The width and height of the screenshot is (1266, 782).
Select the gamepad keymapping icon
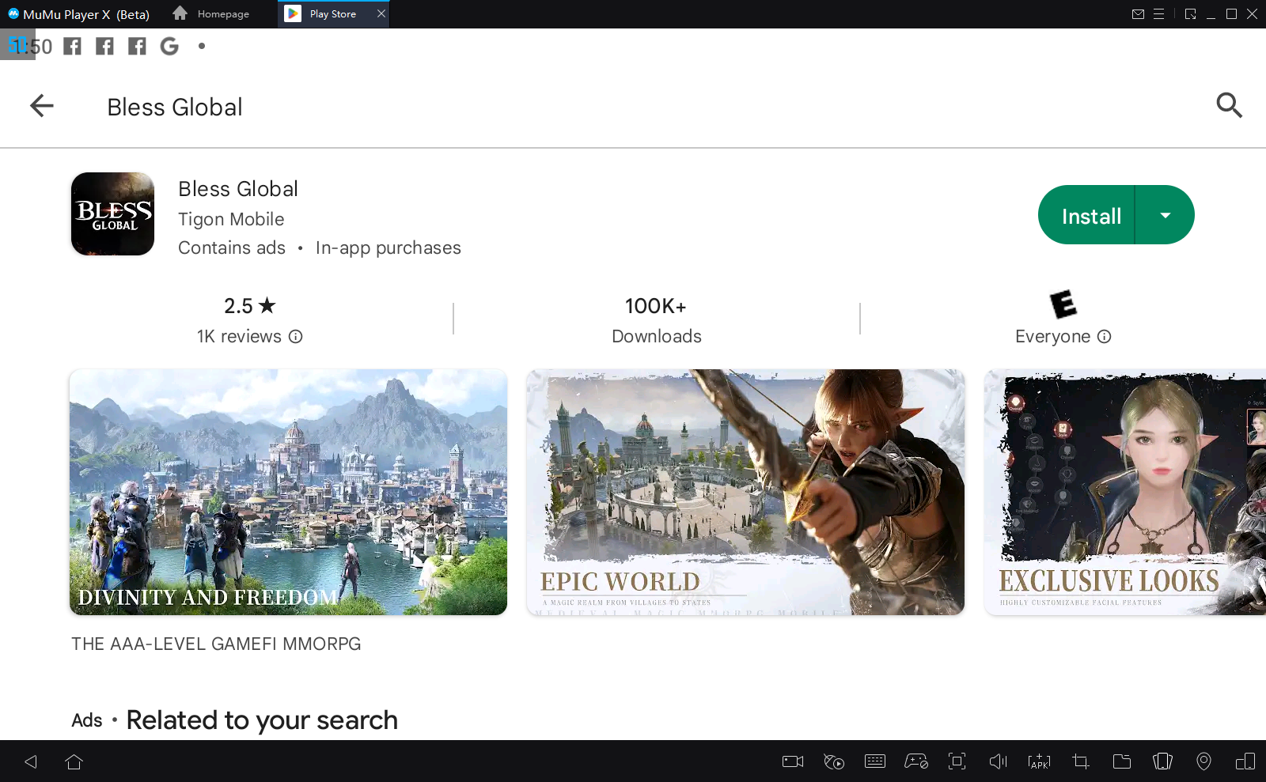click(x=916, y=761)
